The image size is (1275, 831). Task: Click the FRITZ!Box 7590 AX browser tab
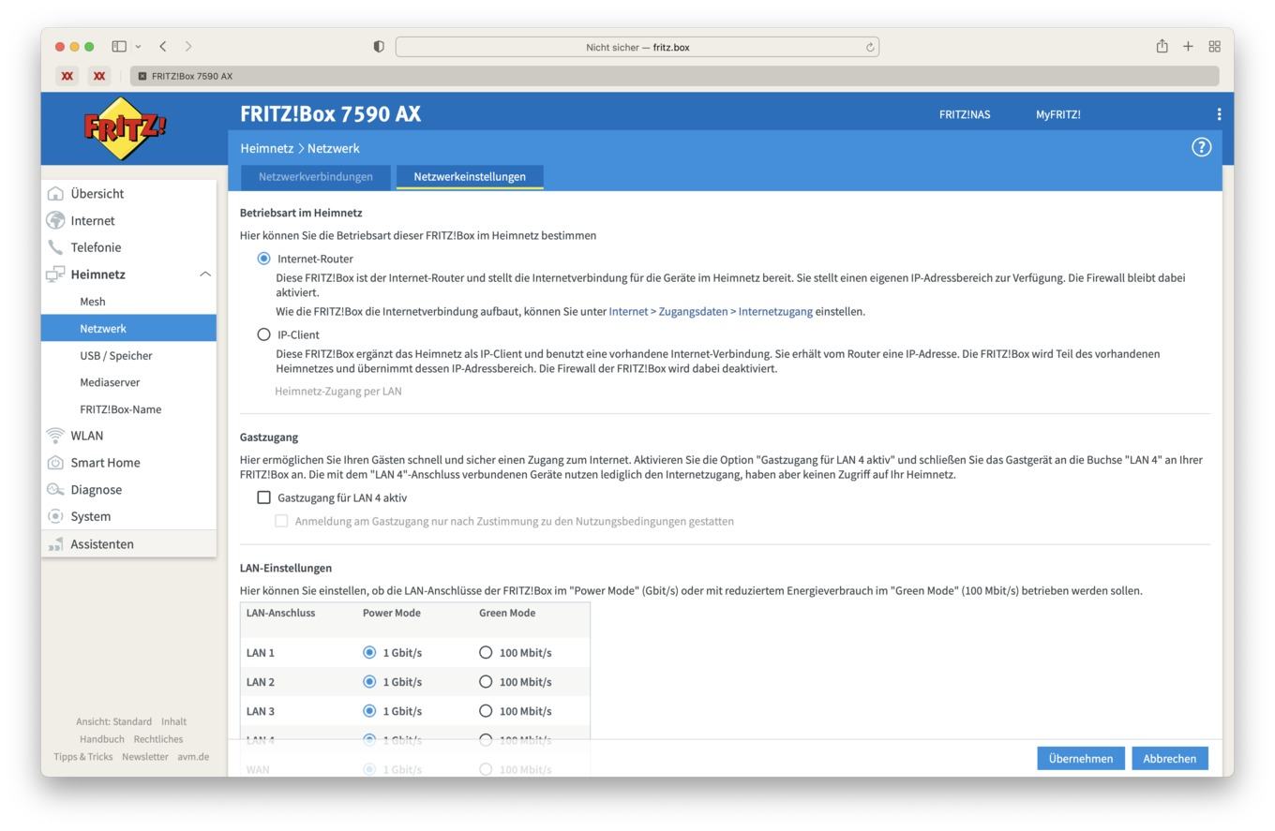[675, 76]
